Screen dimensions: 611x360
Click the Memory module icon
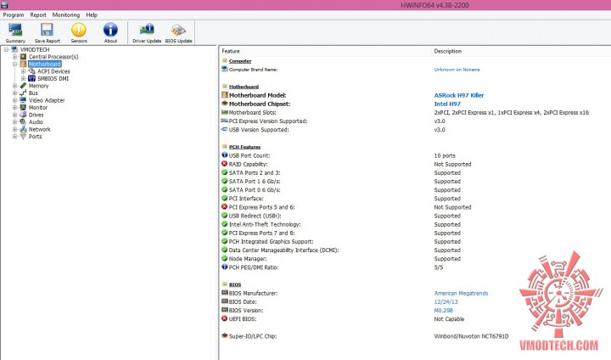tap(24, 86)
